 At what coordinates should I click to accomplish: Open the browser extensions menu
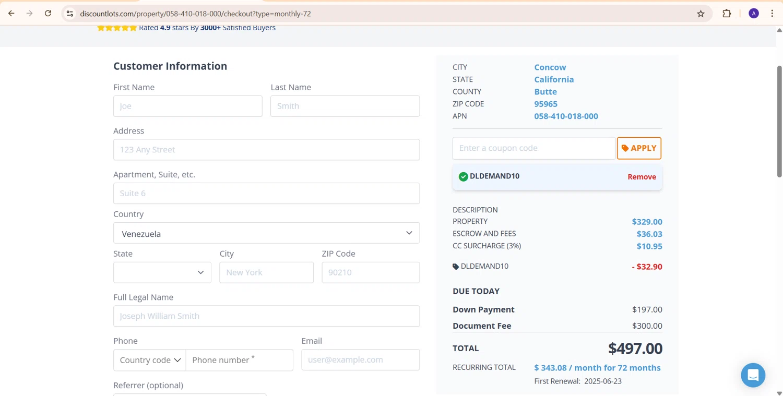tap(727, 14)
